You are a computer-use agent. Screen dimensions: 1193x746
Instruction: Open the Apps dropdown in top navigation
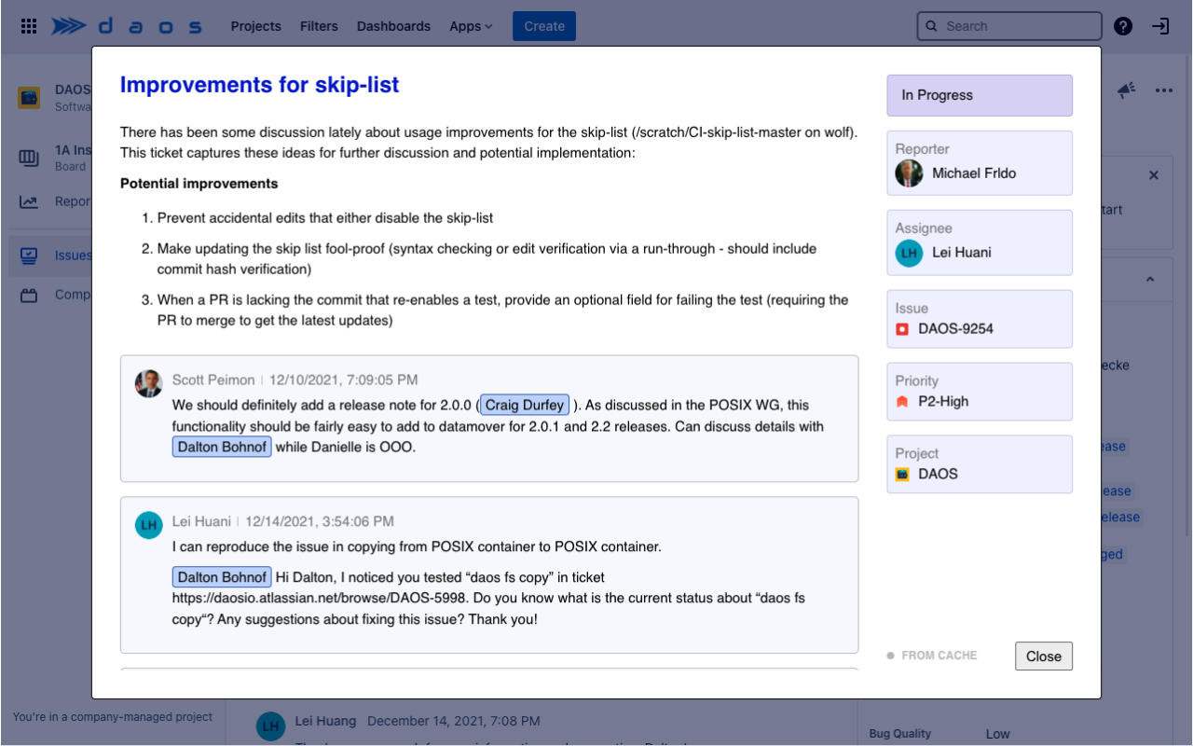471,26
